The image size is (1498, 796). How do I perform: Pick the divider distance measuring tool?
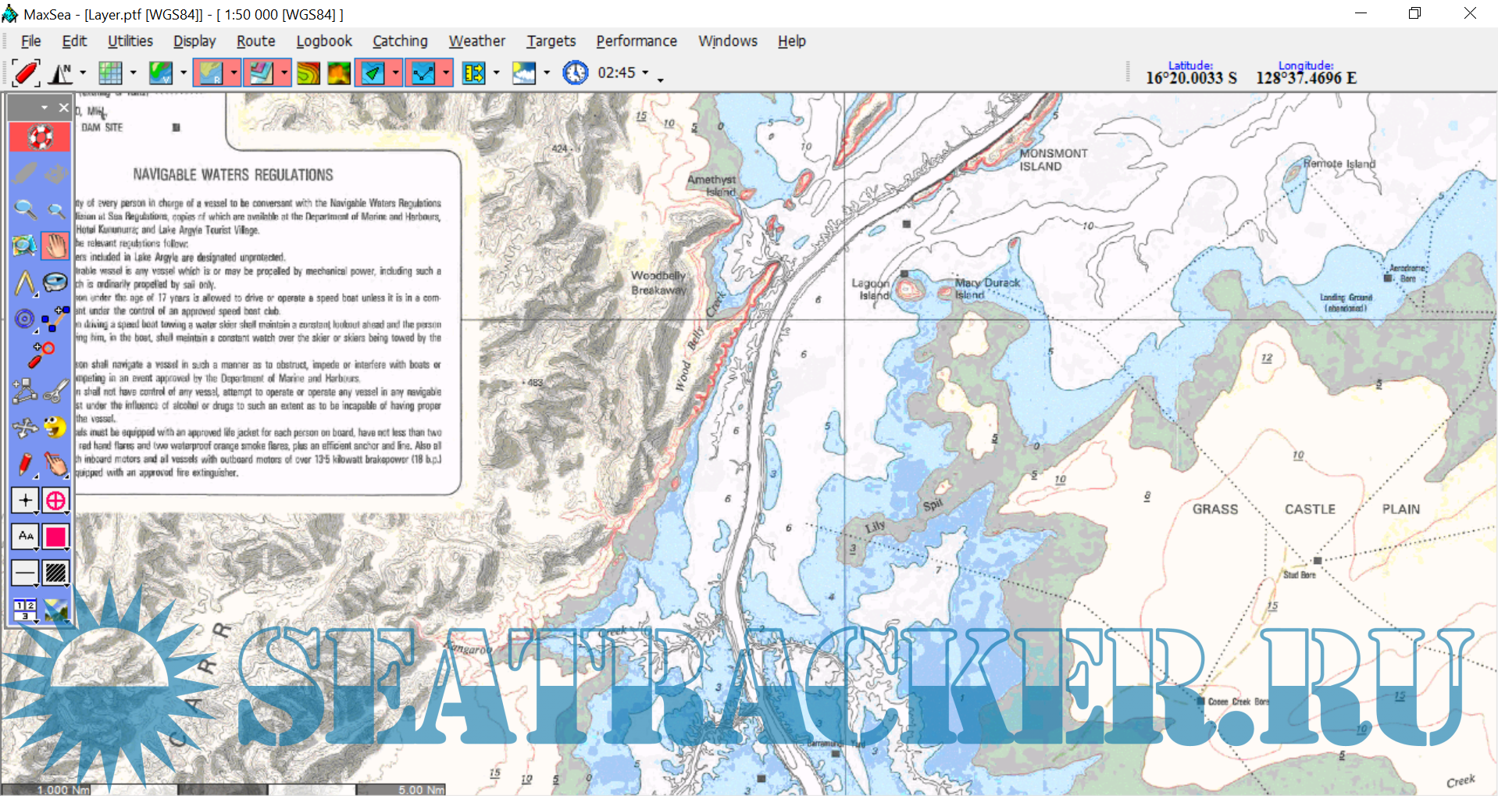click(25, 283)
